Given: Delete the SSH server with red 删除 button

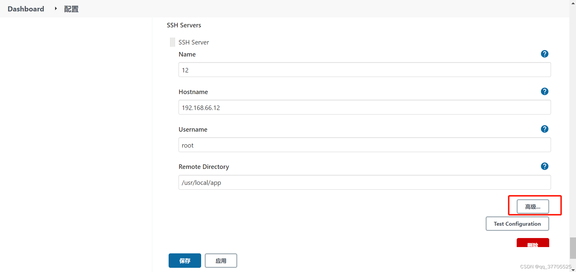Looking at the screenshot, I should 533,243.
